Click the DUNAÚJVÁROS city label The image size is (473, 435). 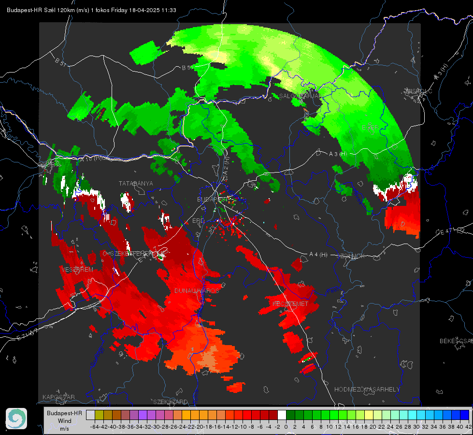click(x=197, y=290)
